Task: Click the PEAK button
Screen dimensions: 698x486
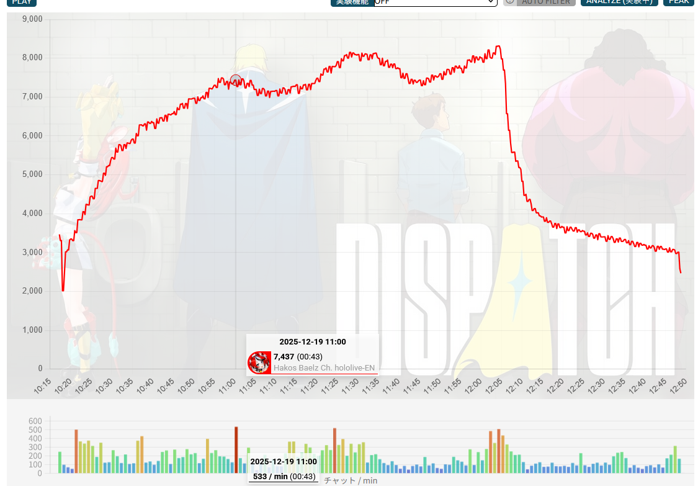Action: (678, 2)
